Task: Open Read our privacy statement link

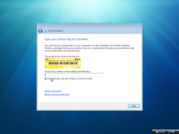Action: click(57, 94)
